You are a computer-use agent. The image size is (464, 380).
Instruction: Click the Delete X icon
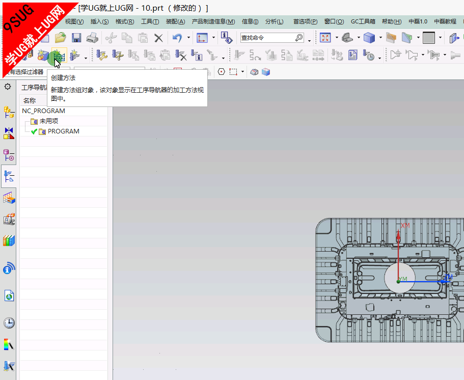[x=158, y=38]
